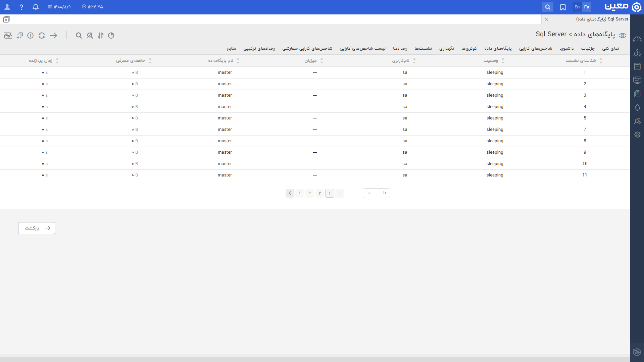The image size is (644, 362).
Task: Click the blue header search button
Action: [x=548, y=7]
